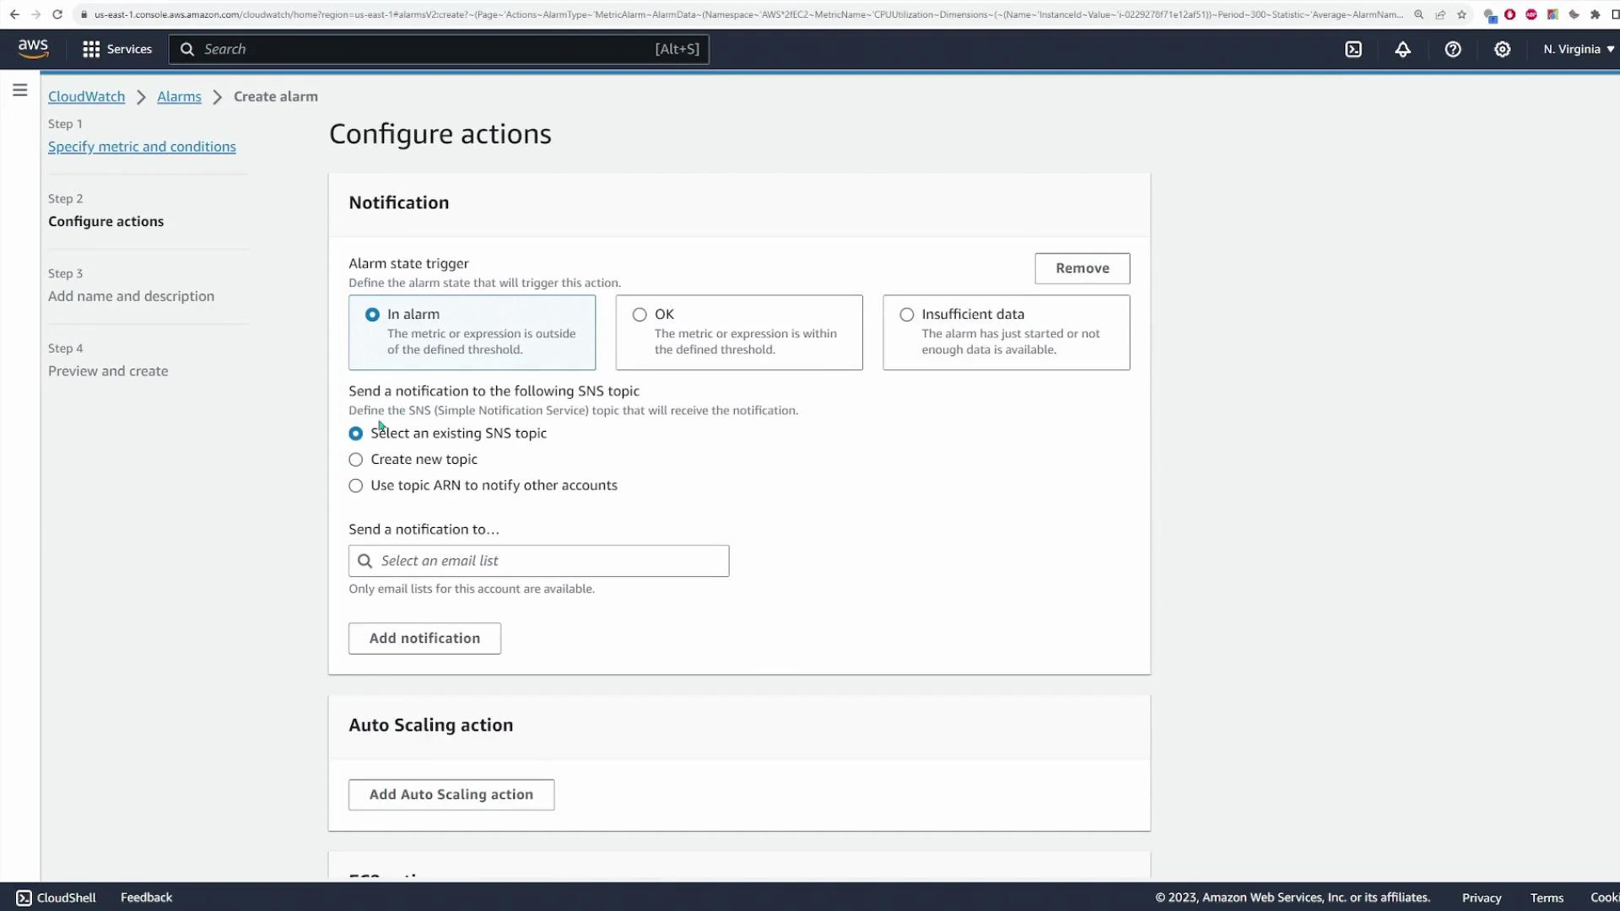Image resolution: width=1620 pixels, height=911 pixels.
Task: Open the N. Virginia region dropdown
Action: (1577, 49)
